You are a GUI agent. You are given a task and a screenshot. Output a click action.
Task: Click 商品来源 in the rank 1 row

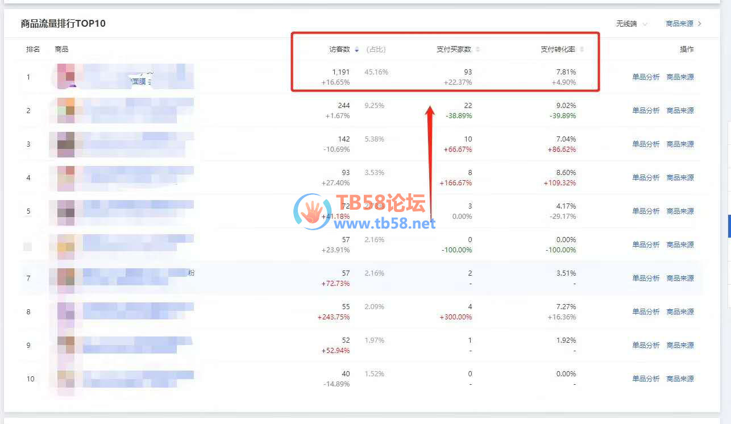(x=680, y=77)
